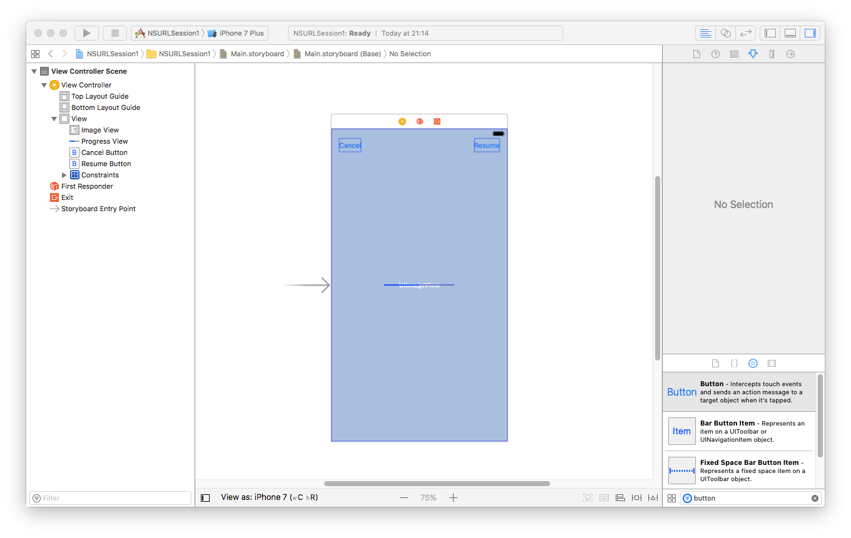Show the File Template library
This screenshot has width=851, height=538.
pos(716,363)
